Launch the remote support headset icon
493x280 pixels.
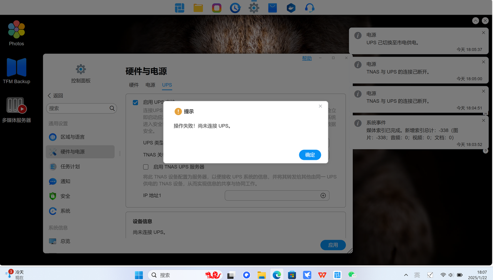pyautogui.click(x=309, y=7)
